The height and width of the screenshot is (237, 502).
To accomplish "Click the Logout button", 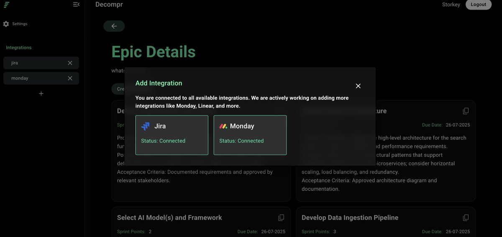I will click(479, 5).
